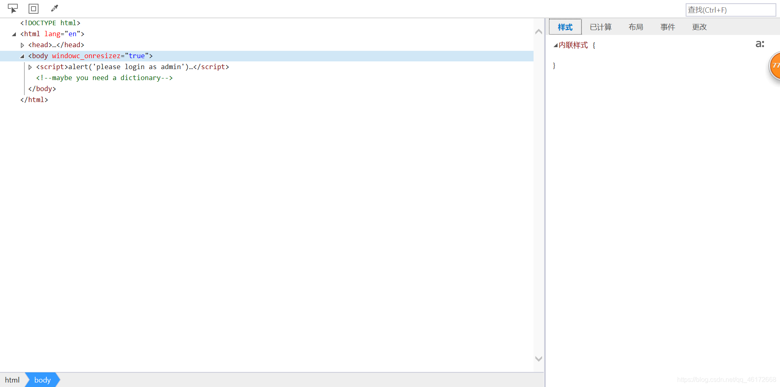This screenshot has height=387, width=780.
Task: Click the a: pseudo-class states icon
Action: [x=760, y=44]
